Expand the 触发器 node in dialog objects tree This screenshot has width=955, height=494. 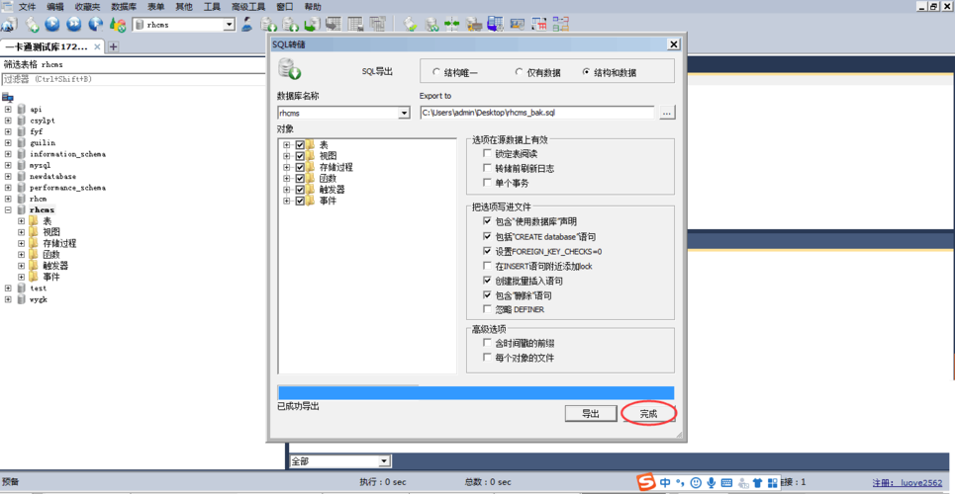pos(286,190)
